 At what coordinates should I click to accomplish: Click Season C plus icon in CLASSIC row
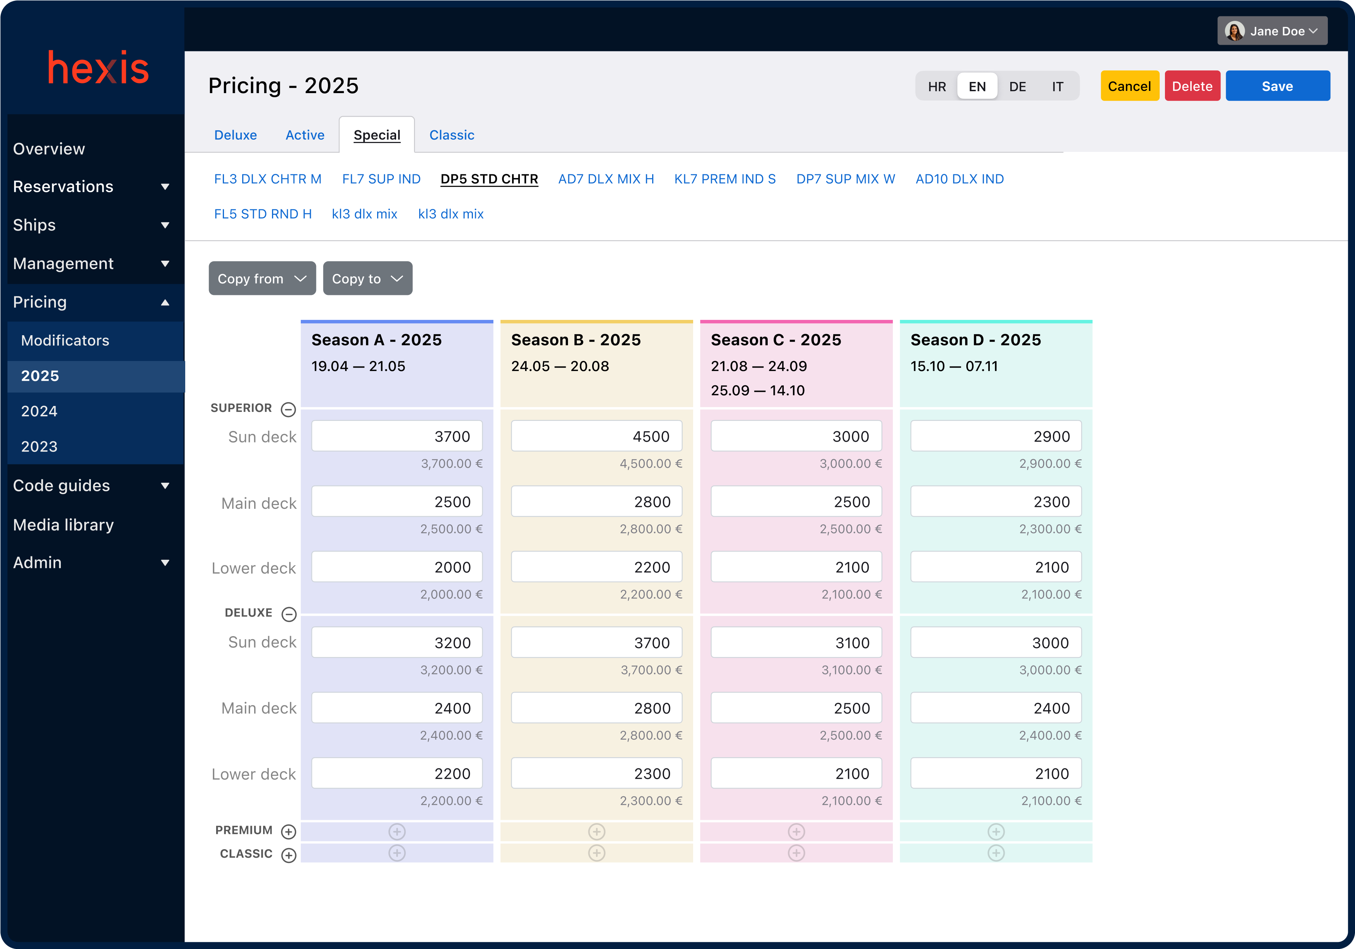(796, 853)
